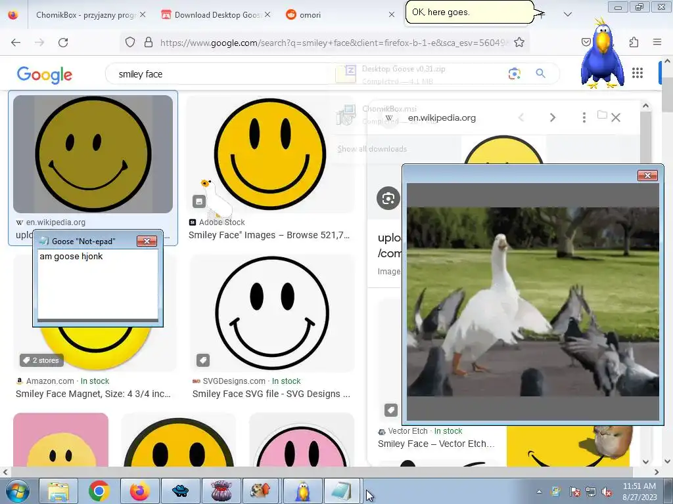Open the Firefox hamburger application menu

657,42
